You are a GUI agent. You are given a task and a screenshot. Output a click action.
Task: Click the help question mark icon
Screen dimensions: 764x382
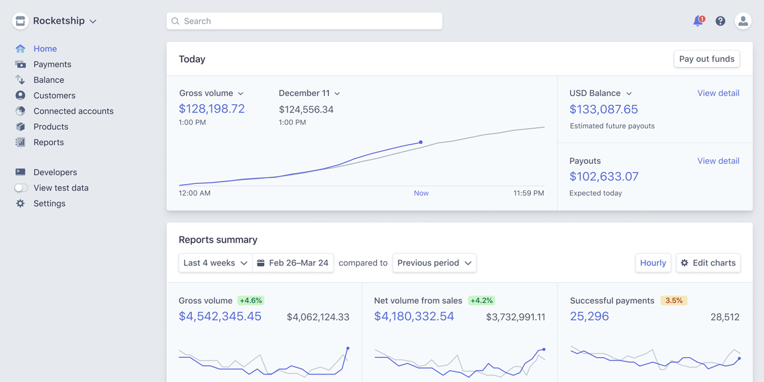coord(720,20)
